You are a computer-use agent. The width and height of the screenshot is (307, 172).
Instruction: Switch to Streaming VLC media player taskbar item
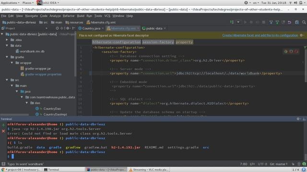tap(149, 170)
